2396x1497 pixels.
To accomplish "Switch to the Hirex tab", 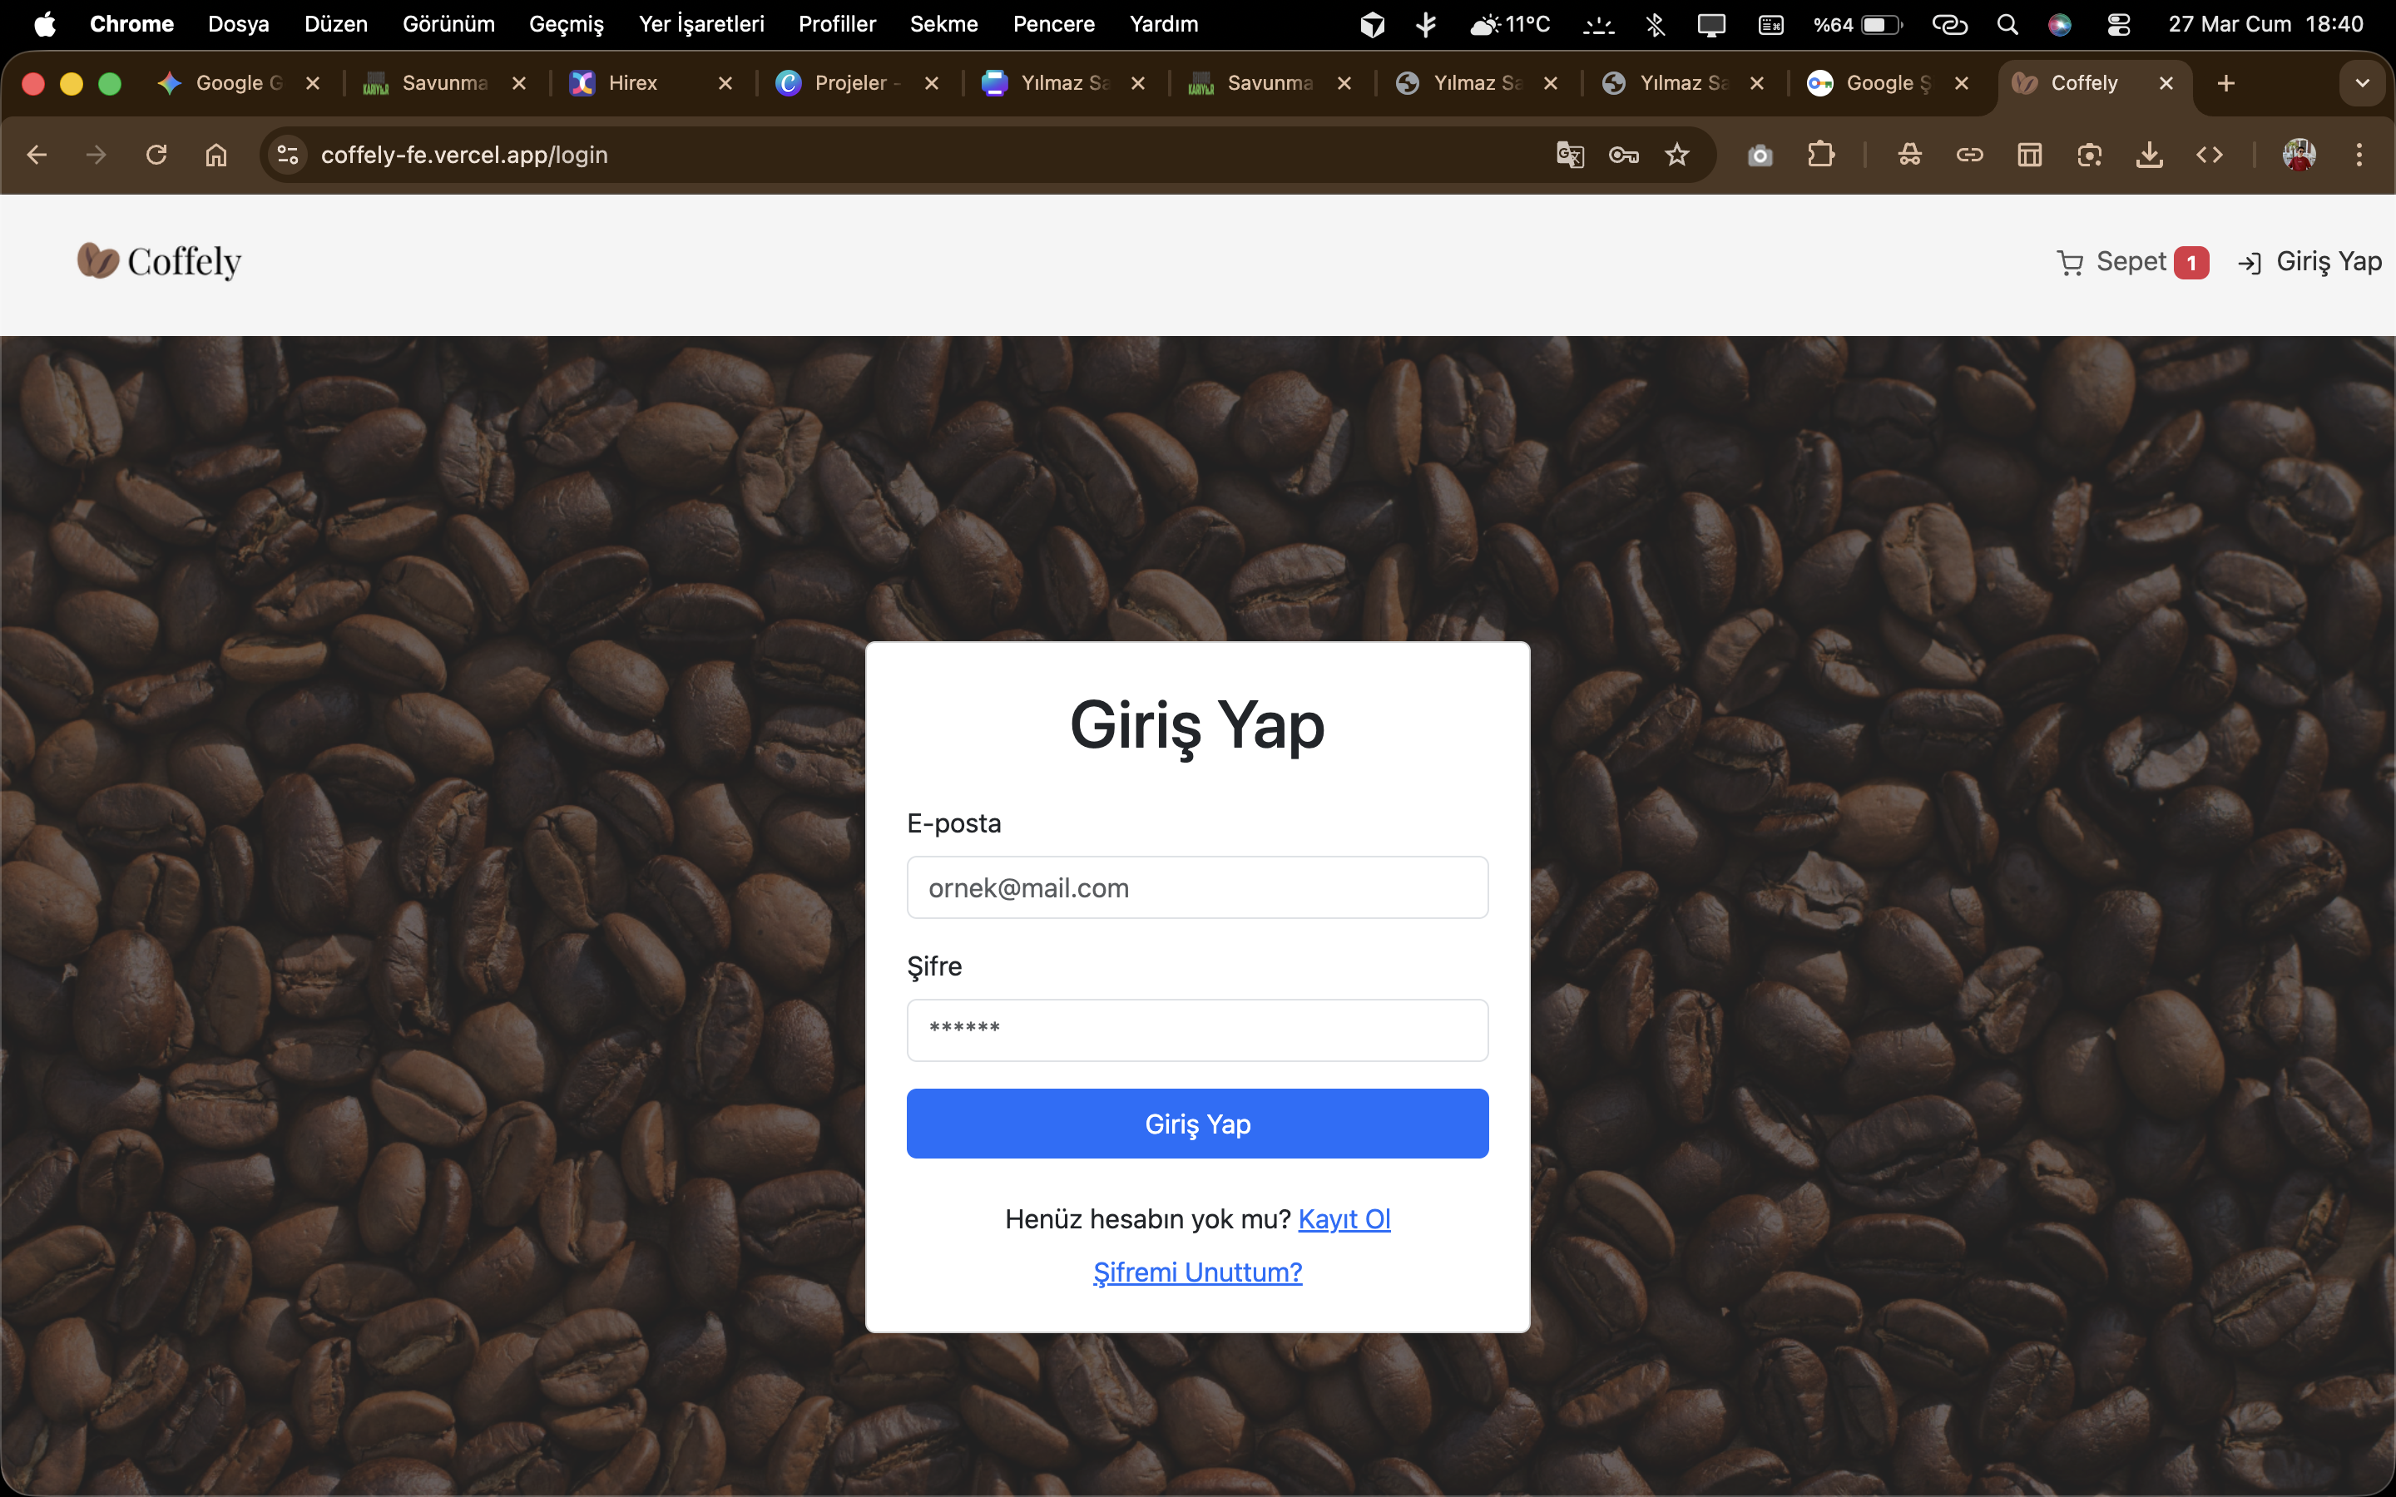I will click(632, 83).
